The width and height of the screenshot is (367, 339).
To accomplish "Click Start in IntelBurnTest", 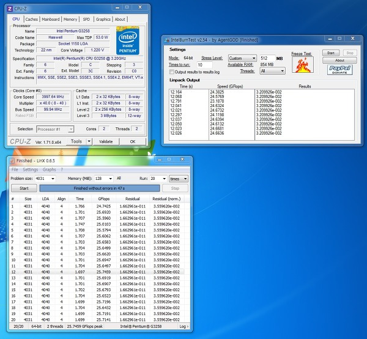I will (331, 53).
